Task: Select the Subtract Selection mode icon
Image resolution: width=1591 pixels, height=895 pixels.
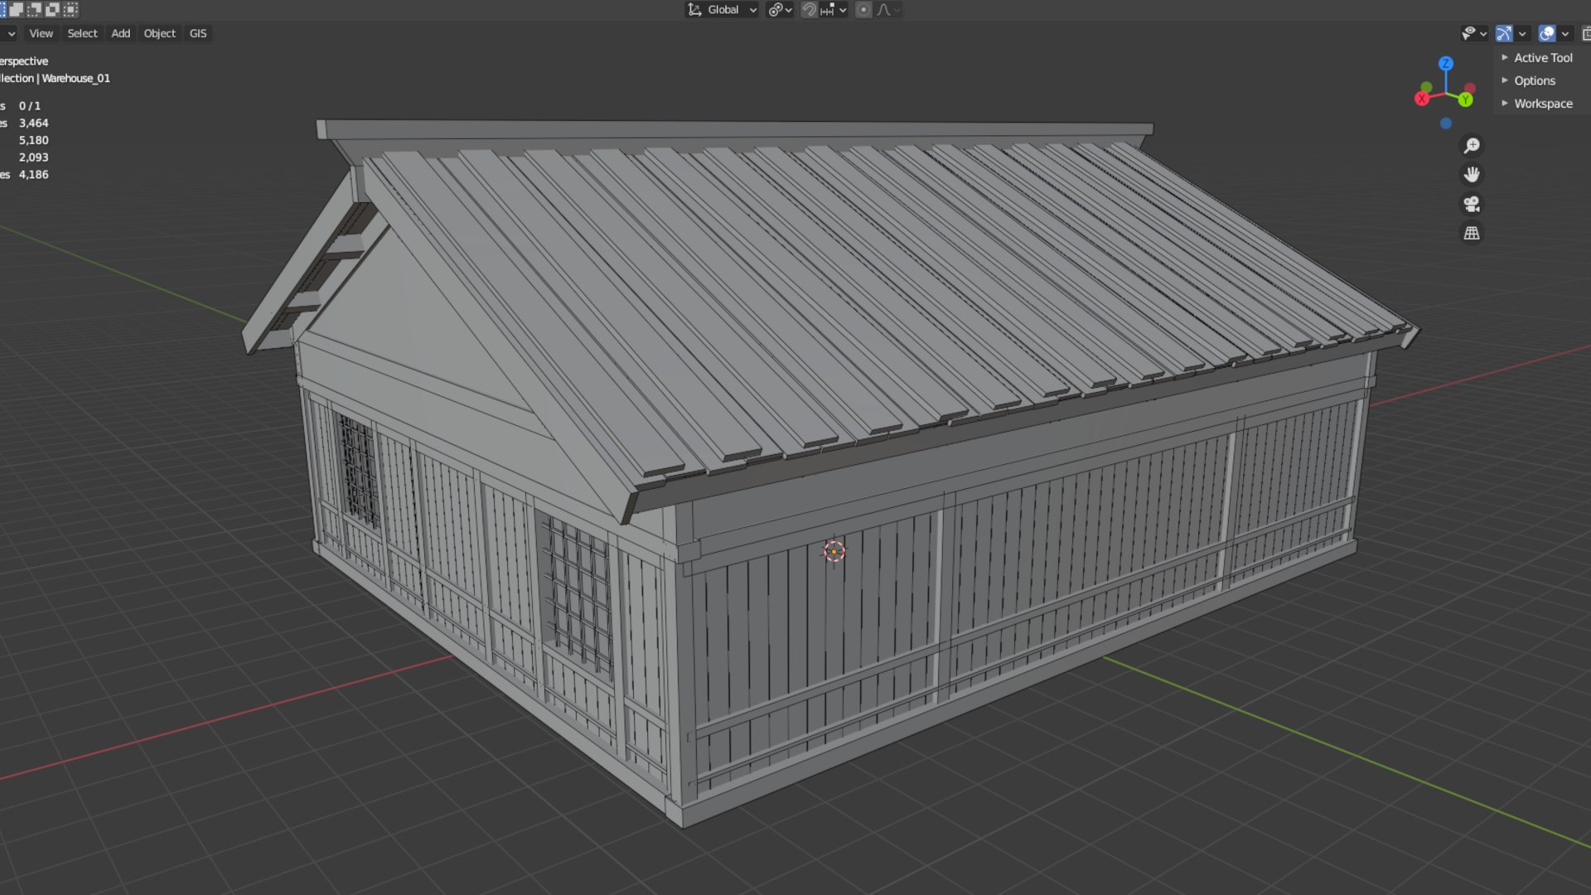Action: click(x=34, y=10)
